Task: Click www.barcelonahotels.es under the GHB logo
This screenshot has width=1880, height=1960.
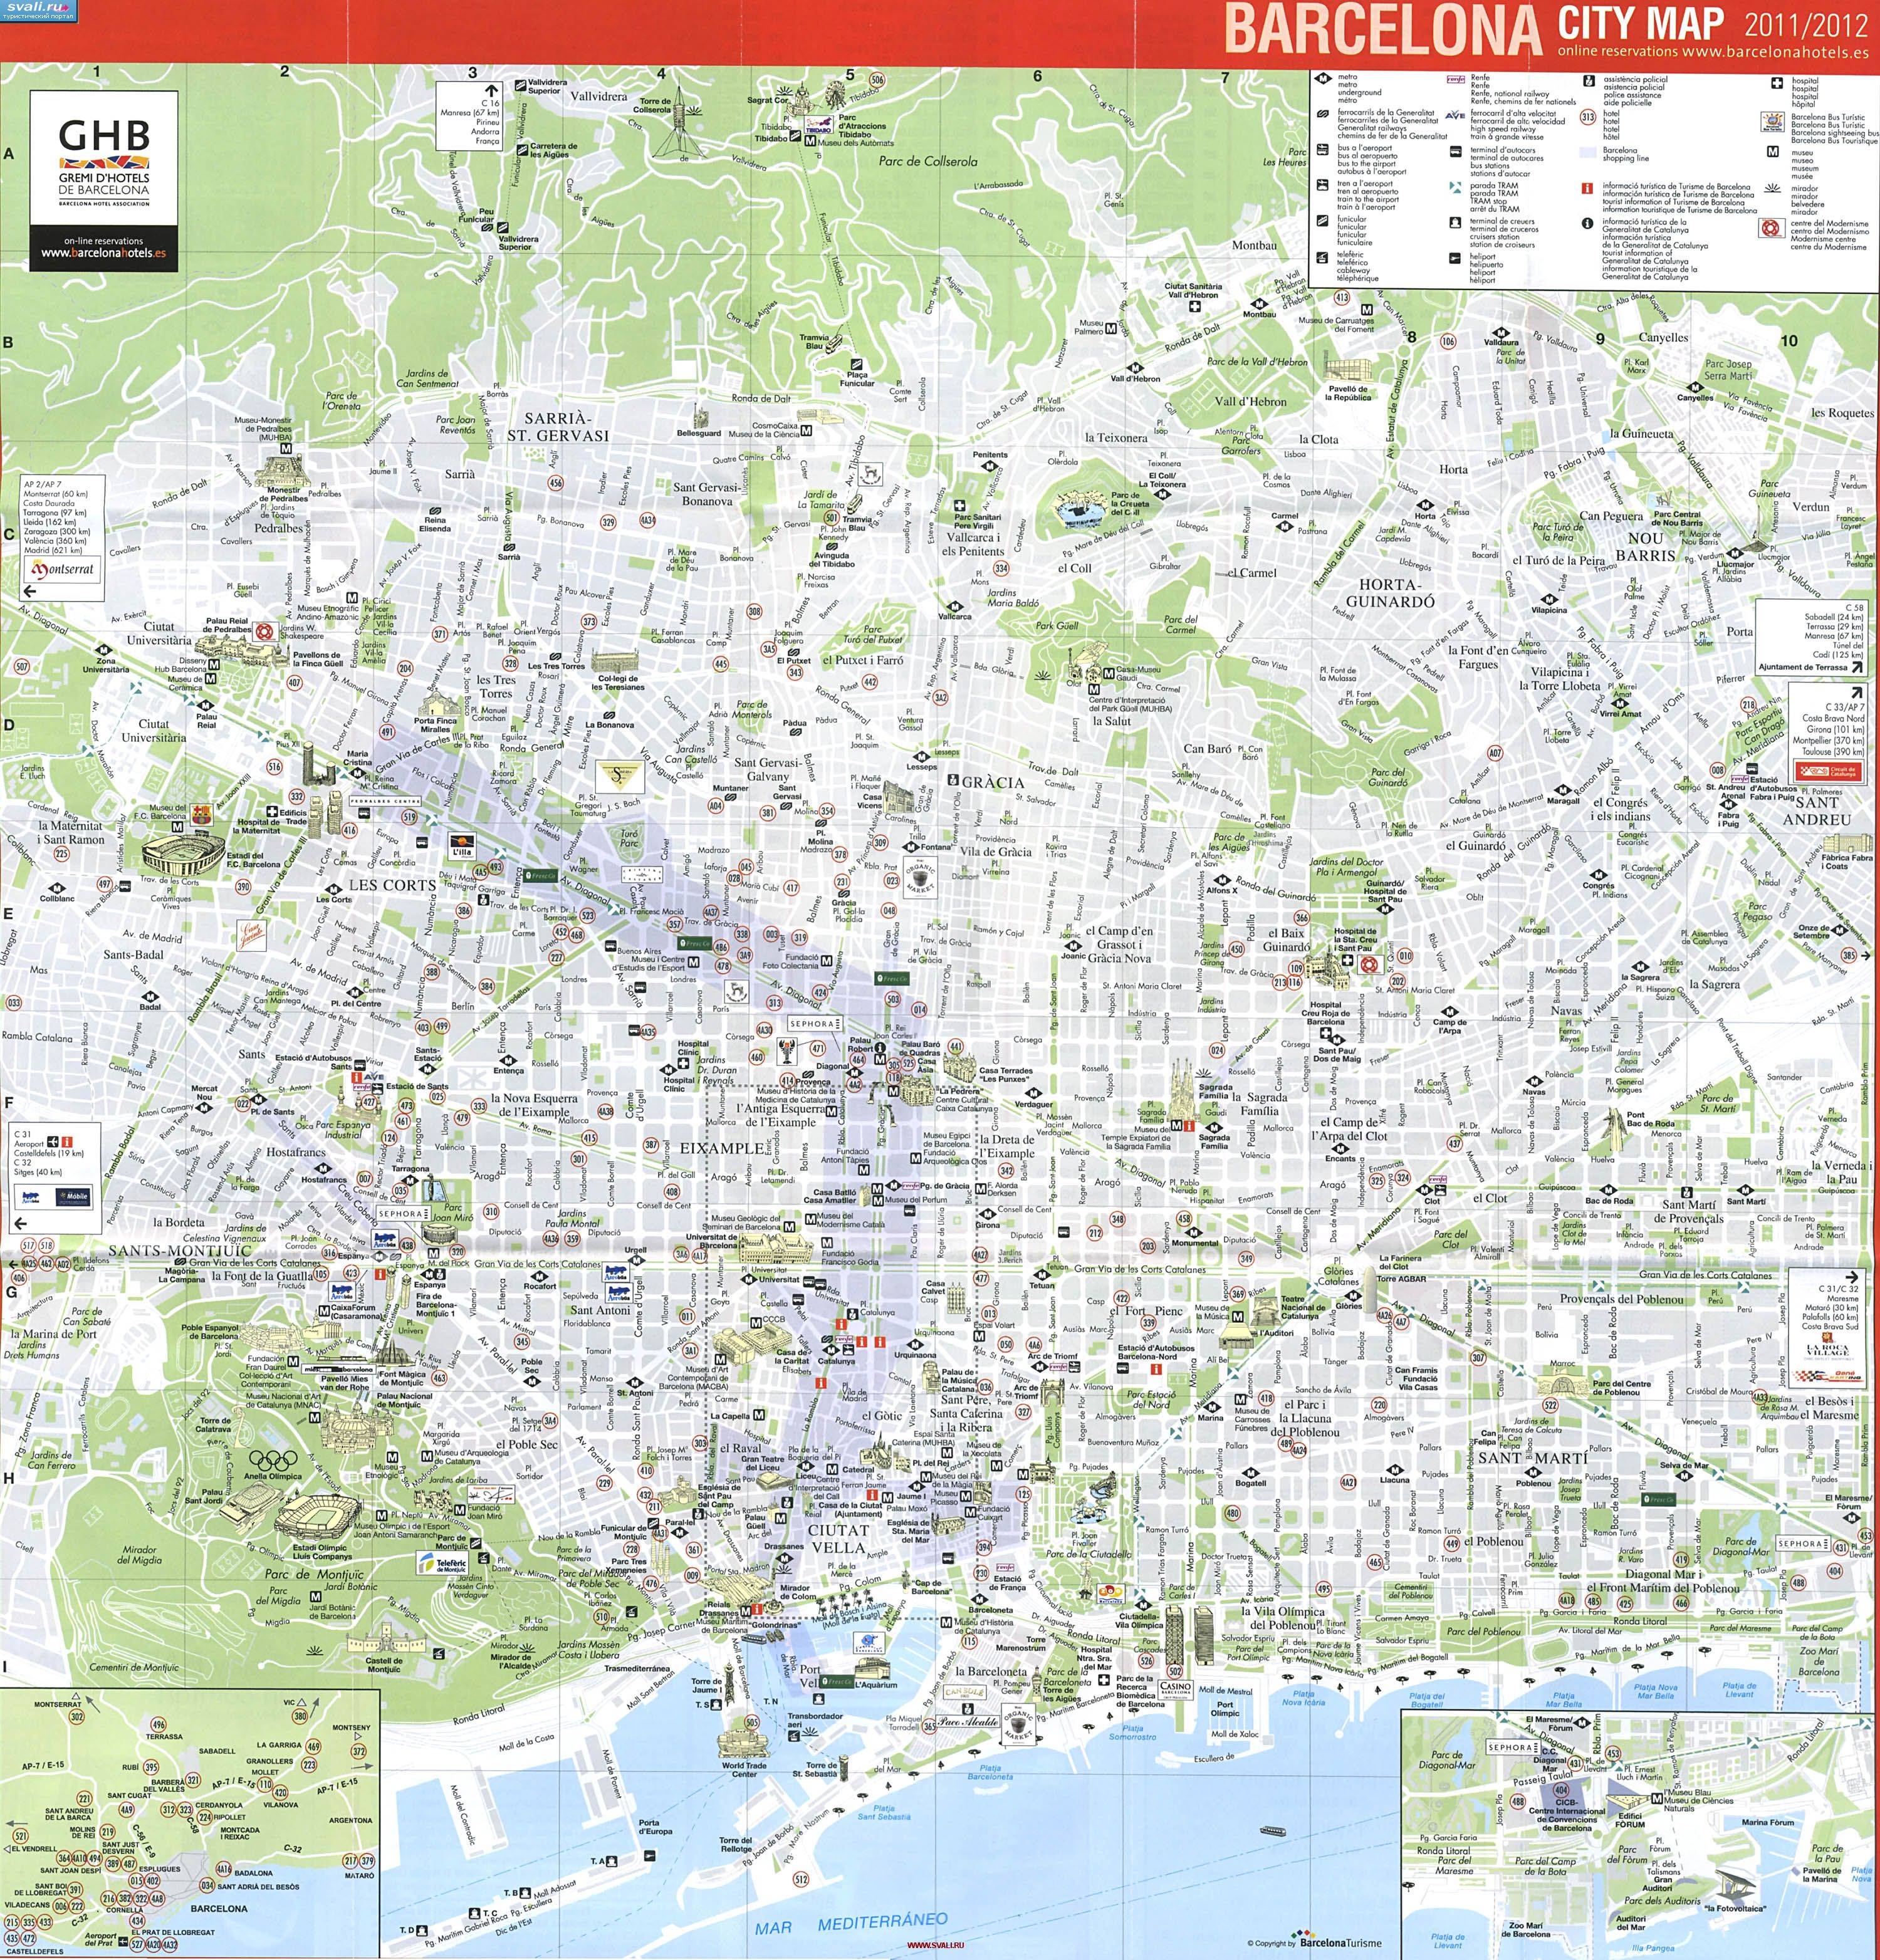Action: coord(104,253)
